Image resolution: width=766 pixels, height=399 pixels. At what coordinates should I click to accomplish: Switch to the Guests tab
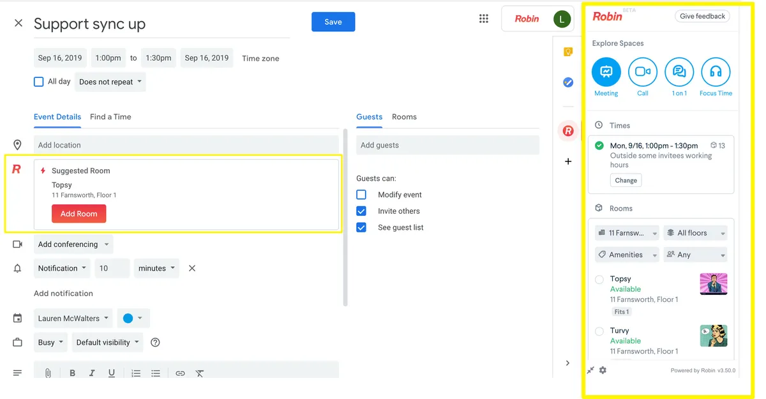[370, 117]
